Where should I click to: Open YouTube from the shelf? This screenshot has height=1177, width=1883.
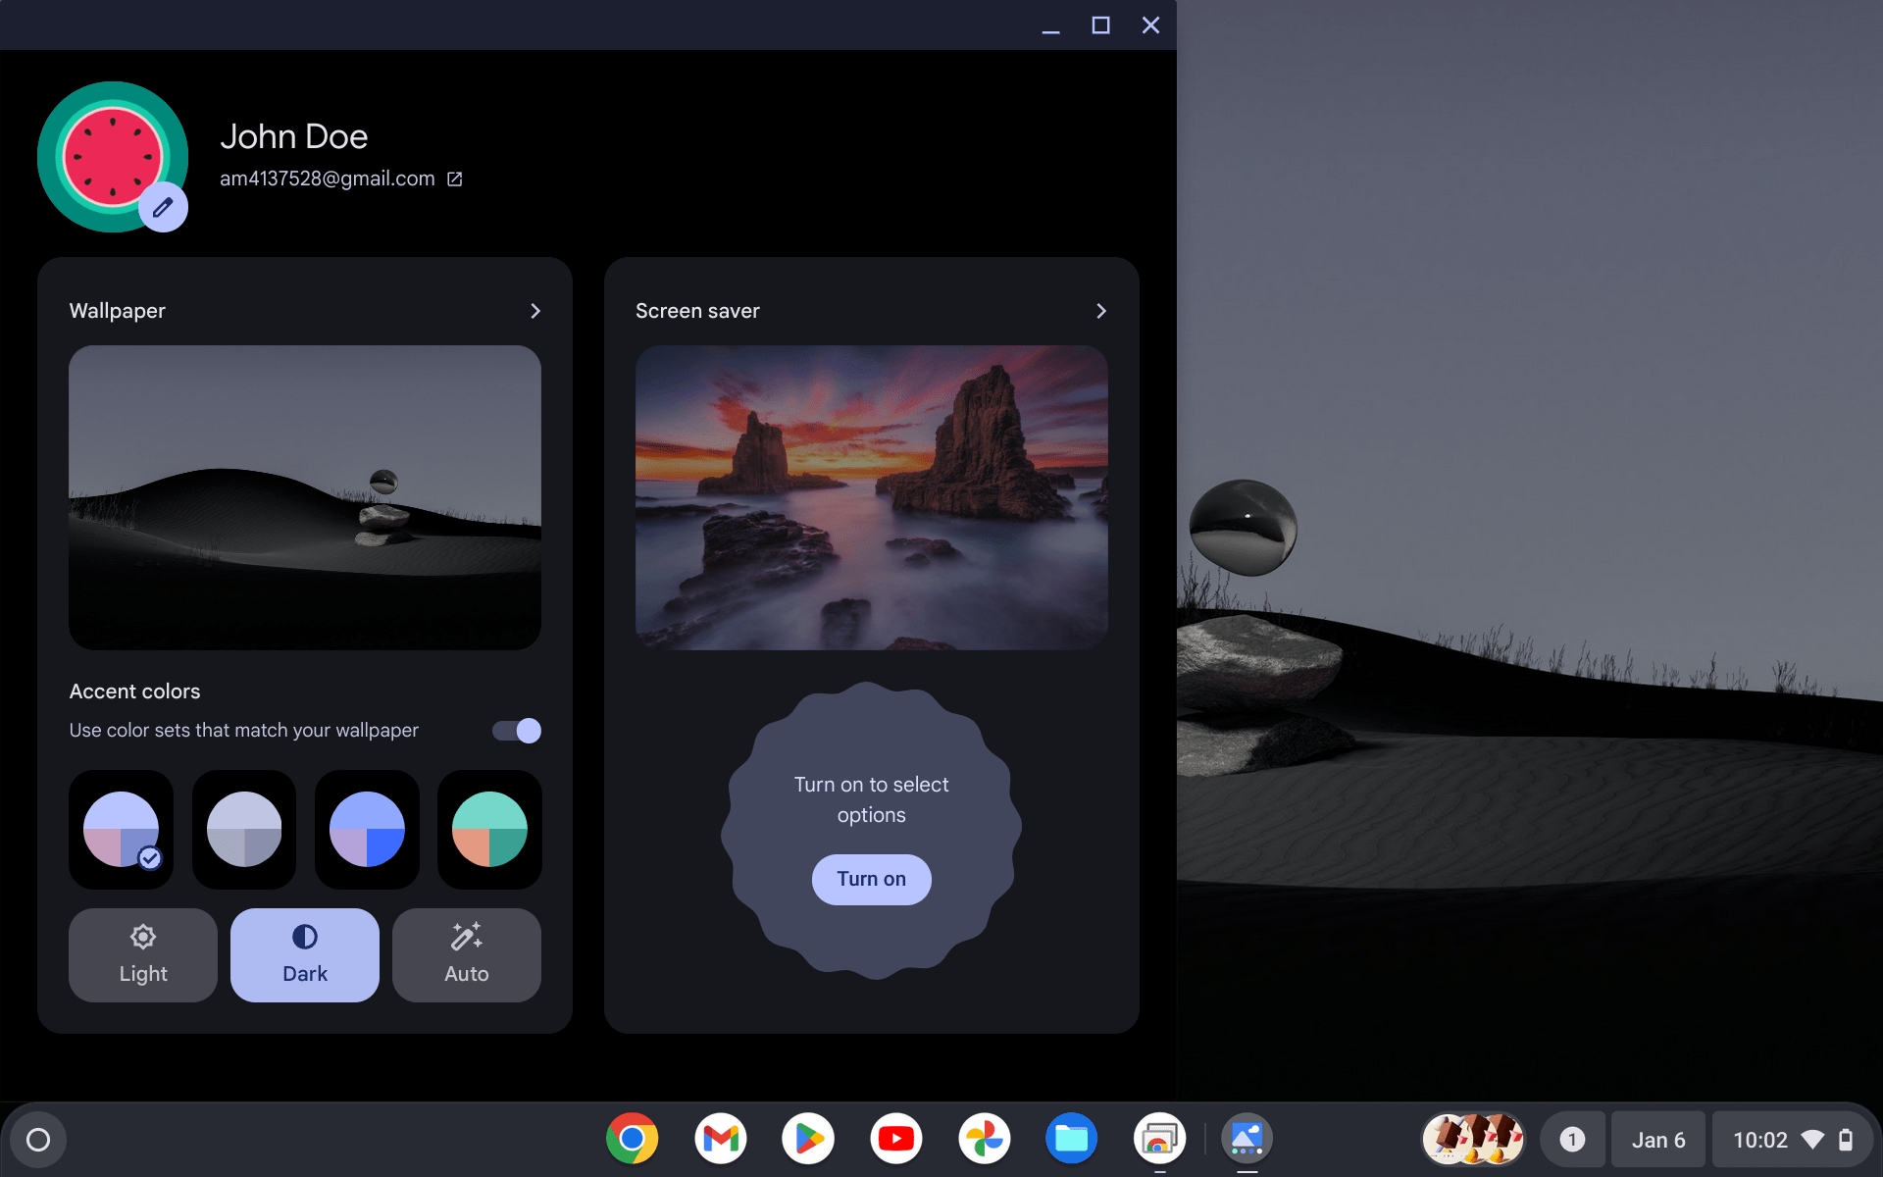pyautogui.click(x=896, y=1139)
